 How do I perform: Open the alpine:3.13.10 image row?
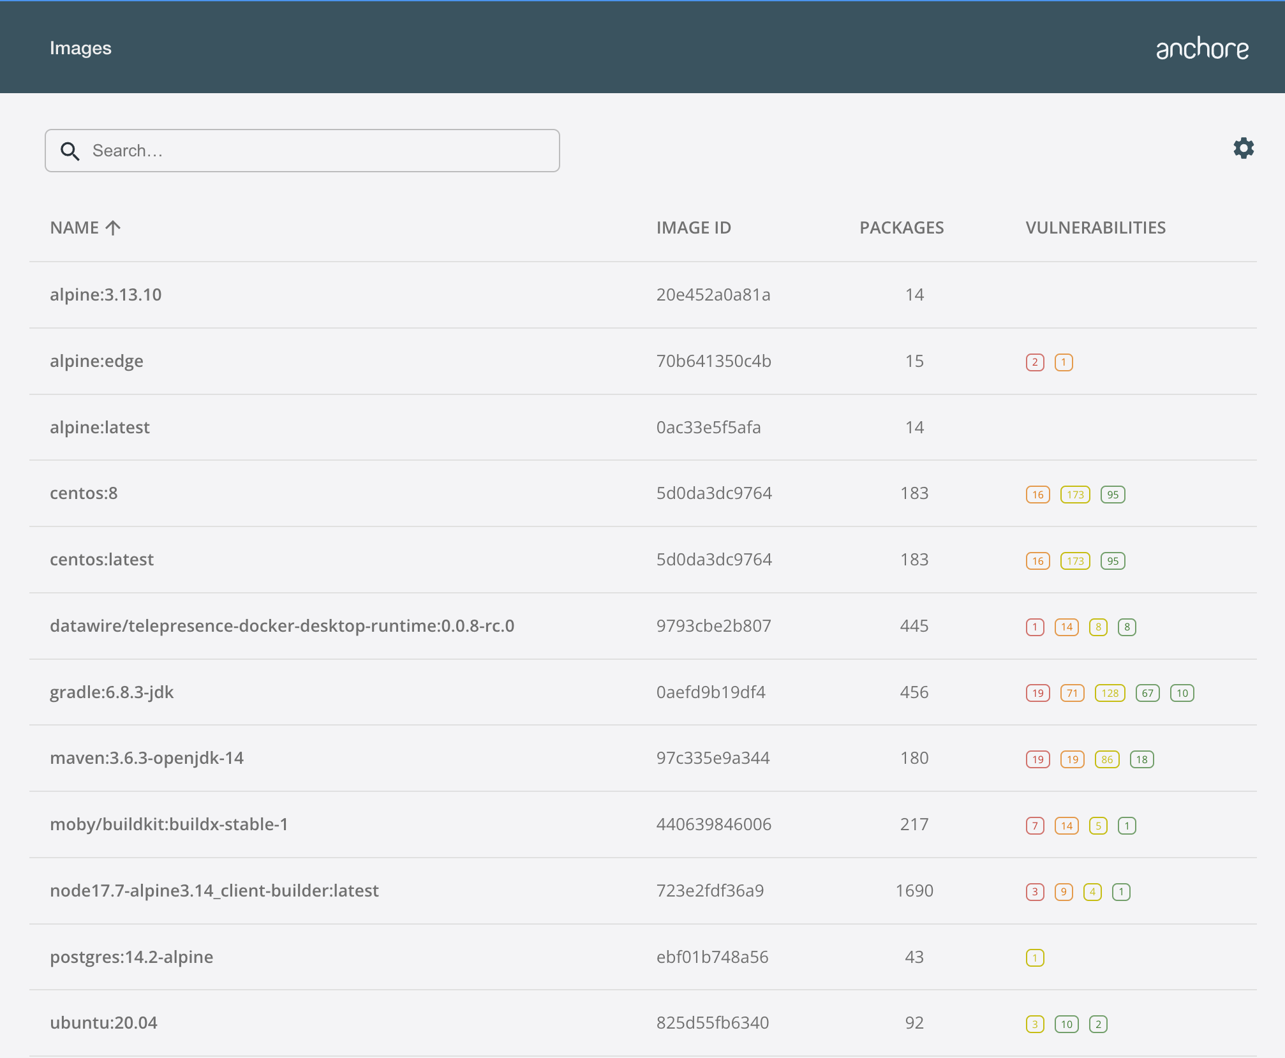click(x=106, y=295)
